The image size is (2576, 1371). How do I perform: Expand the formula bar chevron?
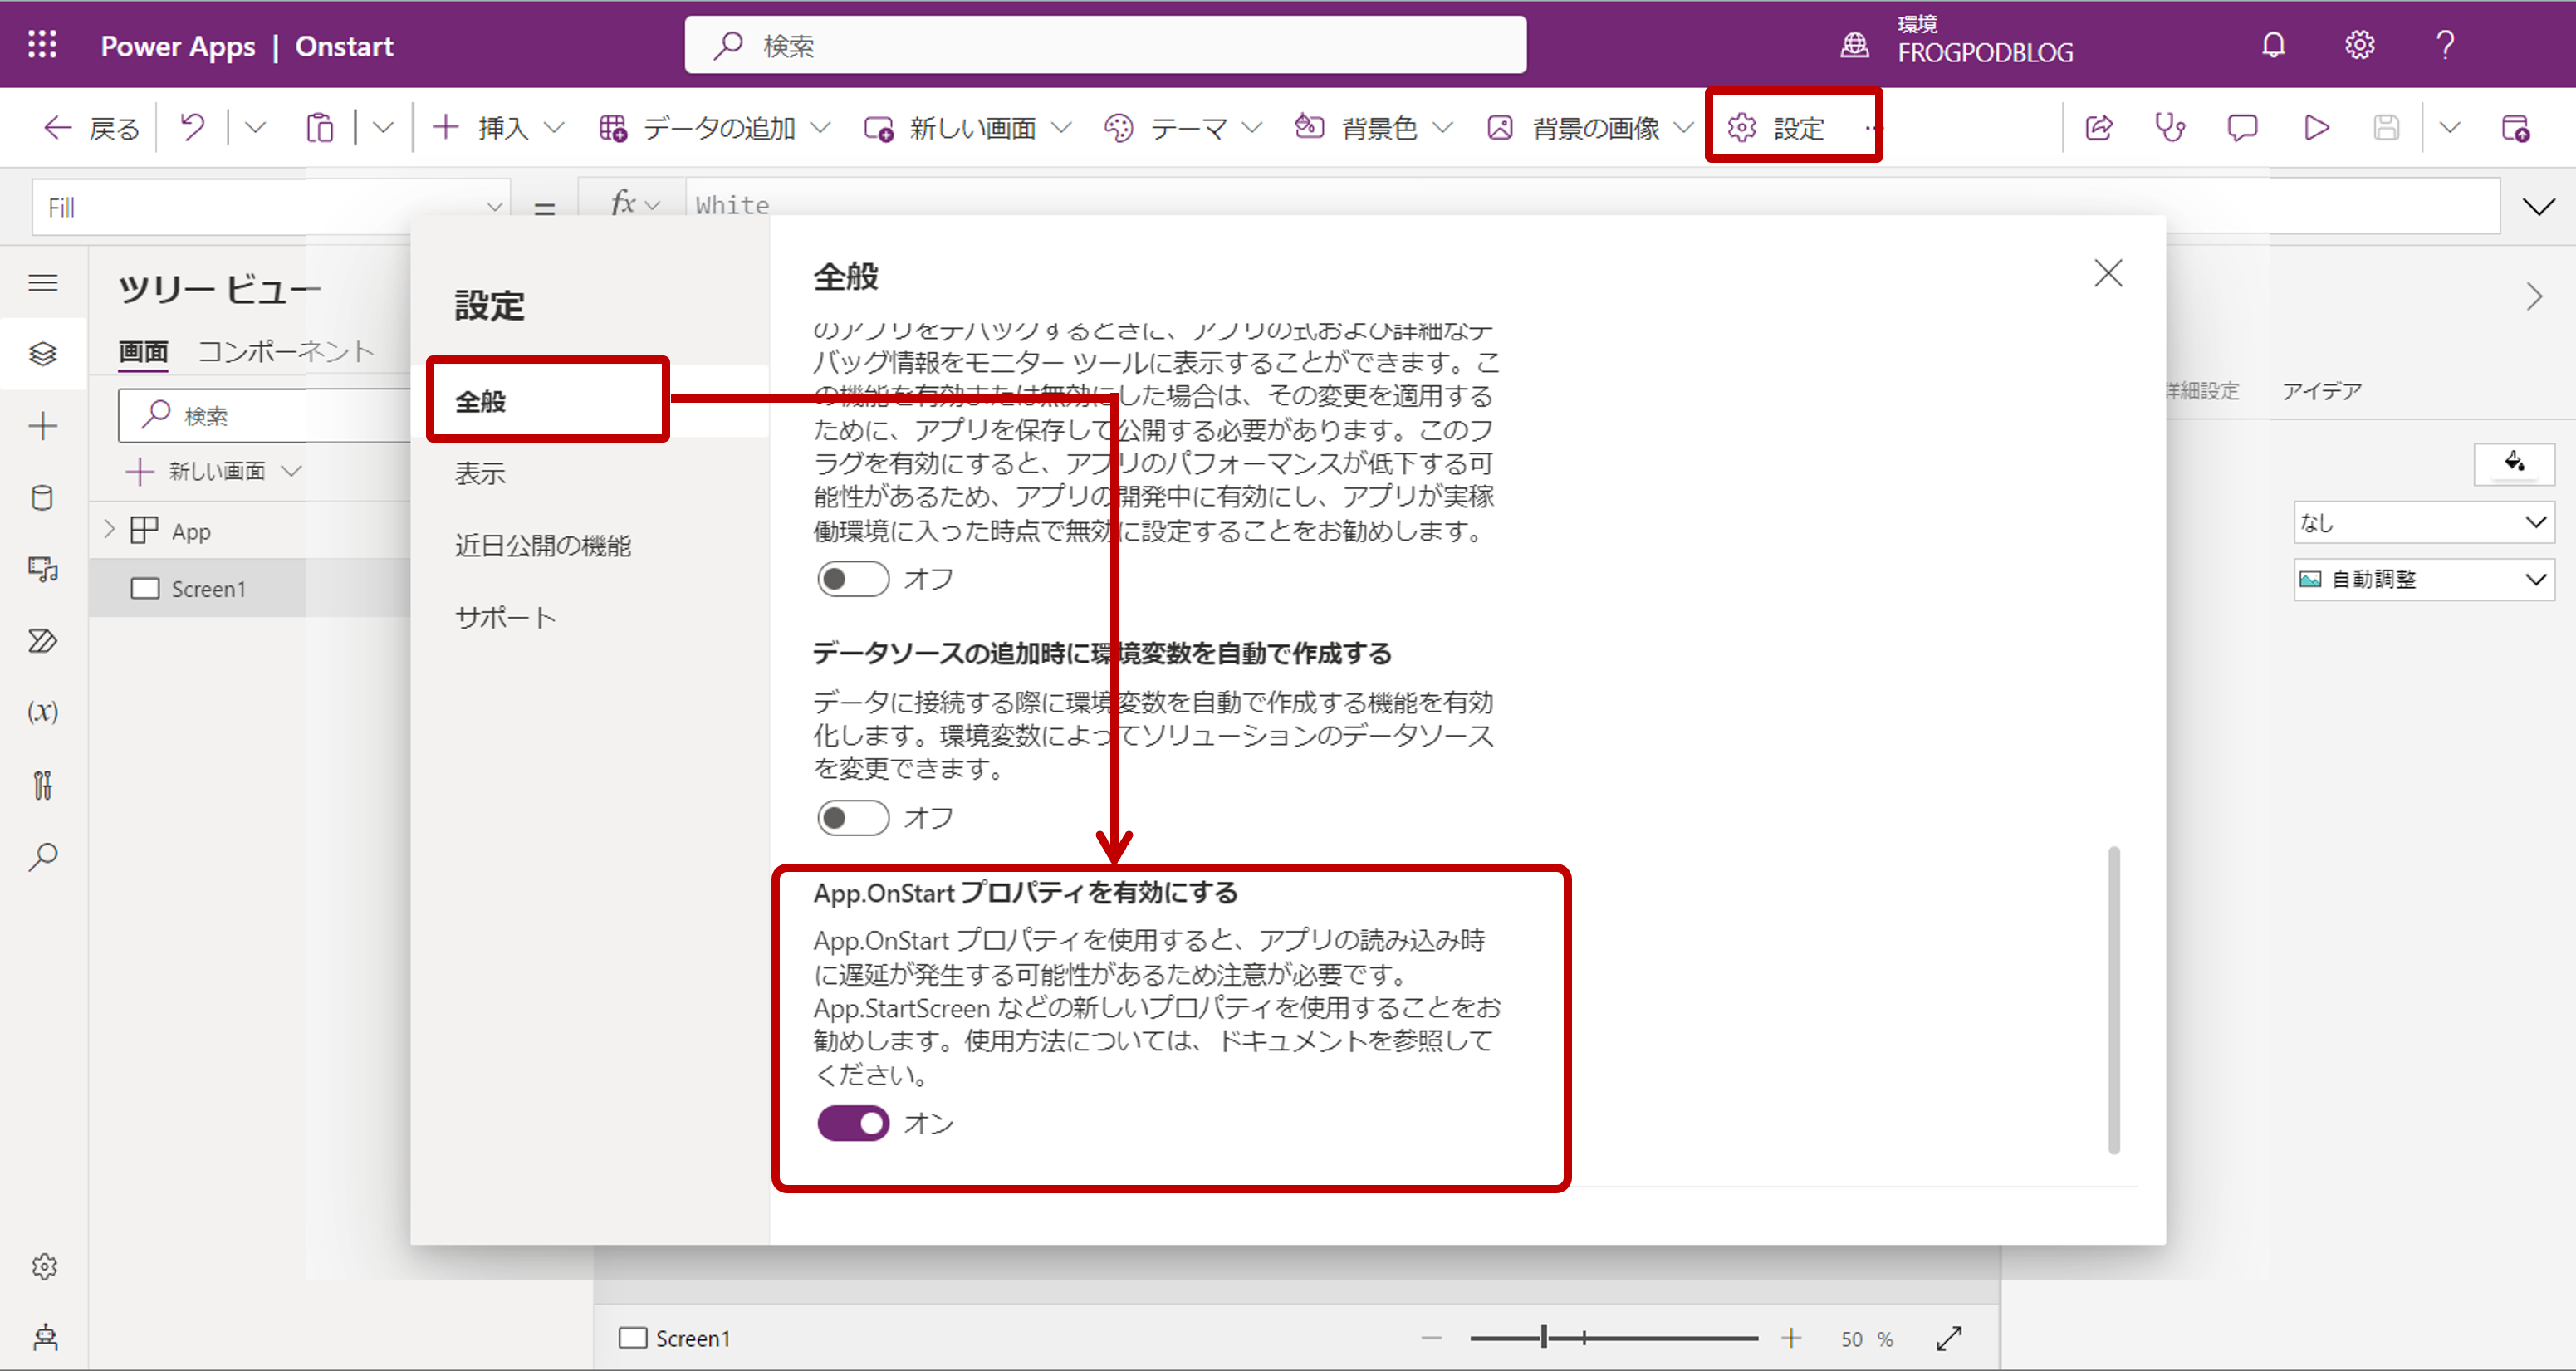[2538, 207]
